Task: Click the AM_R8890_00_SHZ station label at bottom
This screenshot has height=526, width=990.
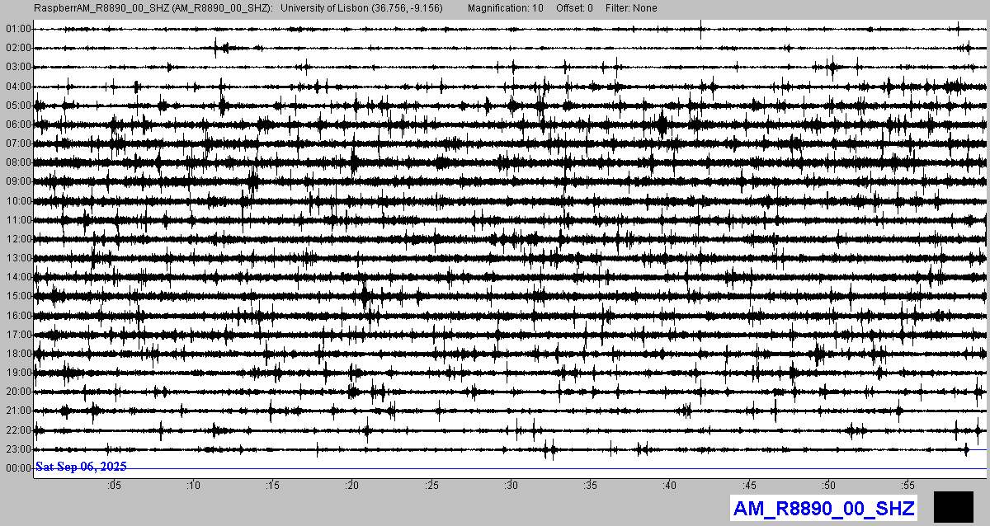Action: click(823, 508)
